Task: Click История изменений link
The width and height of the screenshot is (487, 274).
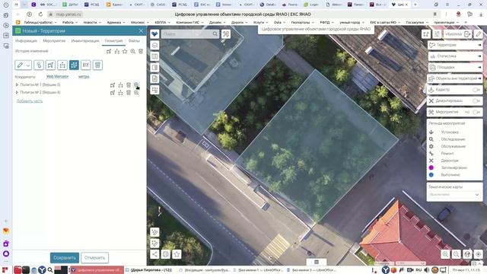Action: (32, 51)
